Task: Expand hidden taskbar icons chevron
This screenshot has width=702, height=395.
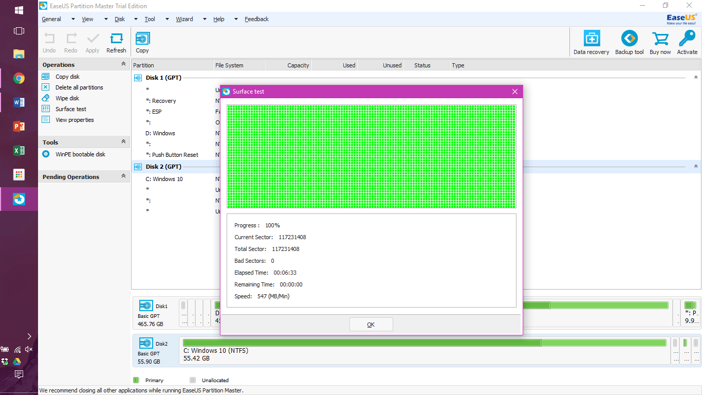Action: click(x=29, y=336)
